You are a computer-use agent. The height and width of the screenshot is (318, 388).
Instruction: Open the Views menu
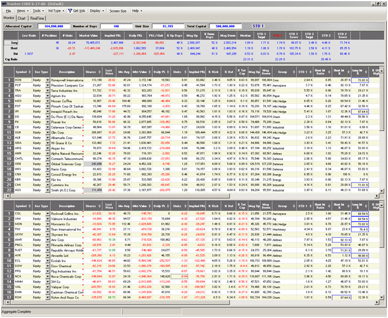click(x=23, y=11)
